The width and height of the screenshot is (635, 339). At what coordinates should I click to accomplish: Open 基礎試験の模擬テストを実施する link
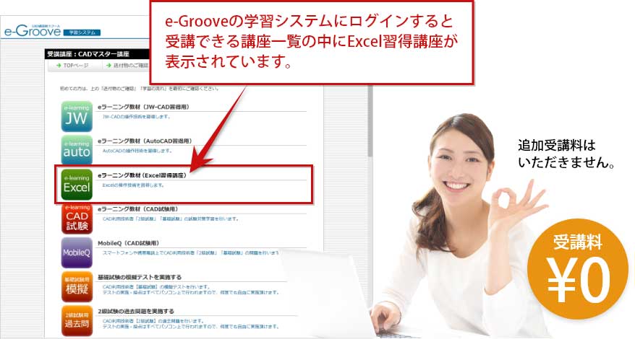(x=140, y=277)
